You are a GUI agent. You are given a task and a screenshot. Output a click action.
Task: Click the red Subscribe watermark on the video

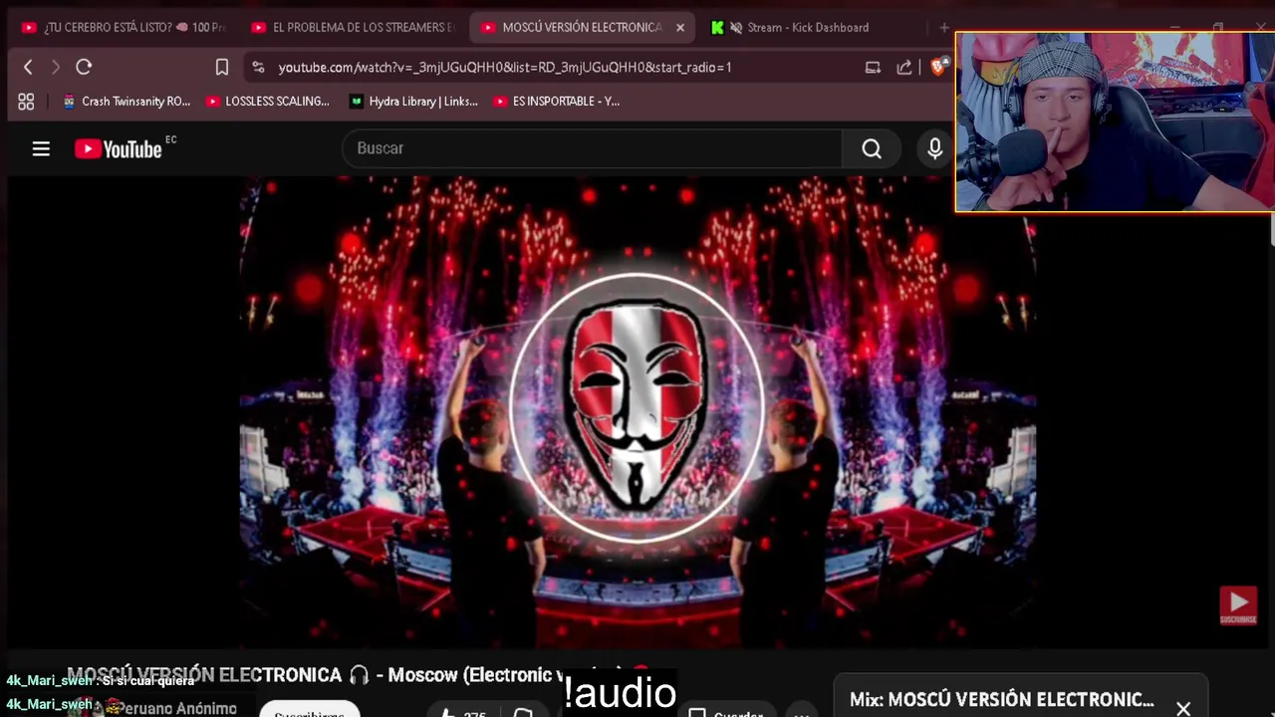(x=1238, y=604)
